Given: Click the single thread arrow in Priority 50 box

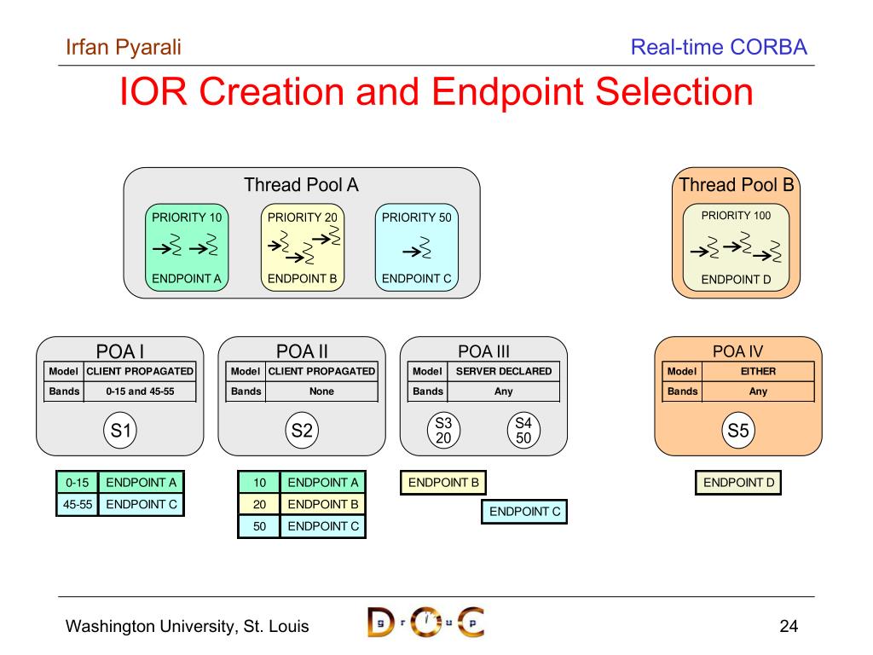Looking at the screenshot, I should click(x=417, y=248).
